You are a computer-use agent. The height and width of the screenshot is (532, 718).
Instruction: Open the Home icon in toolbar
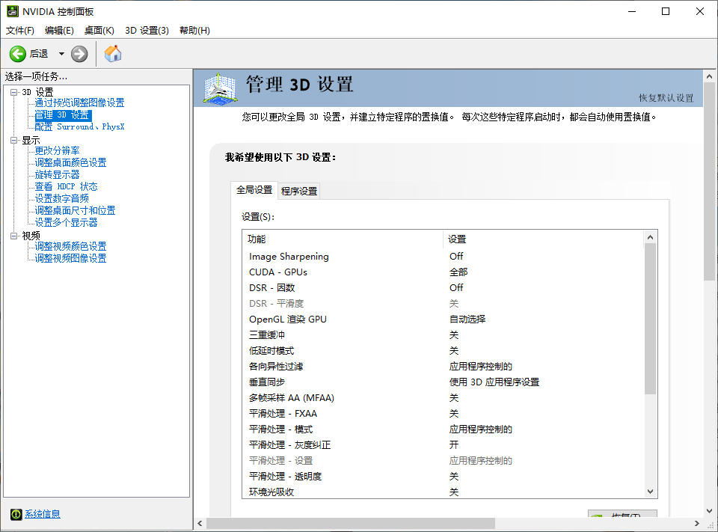(x=113, y=54)
